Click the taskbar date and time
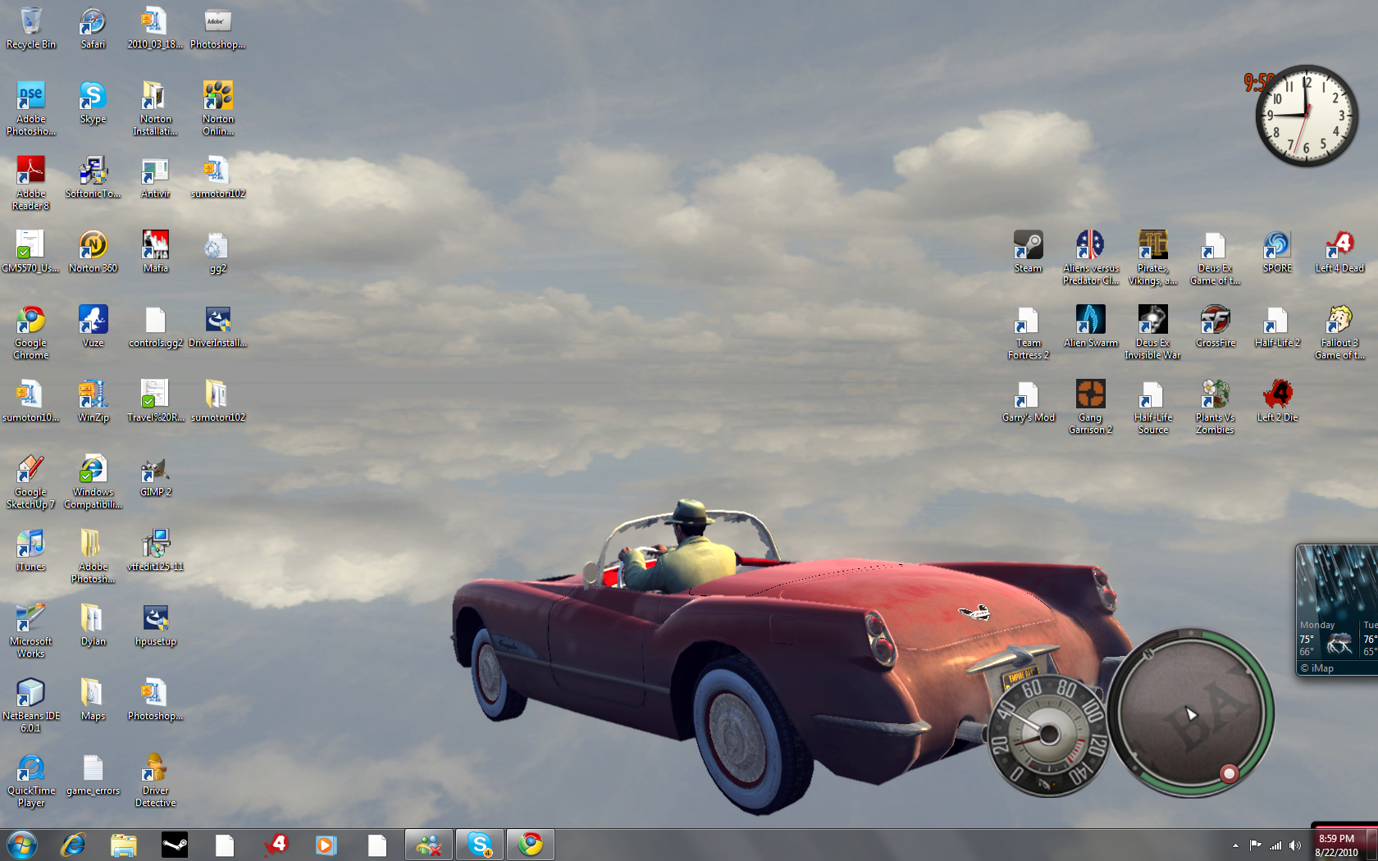Screen dimensions: 1378x861 [1336, 845]
